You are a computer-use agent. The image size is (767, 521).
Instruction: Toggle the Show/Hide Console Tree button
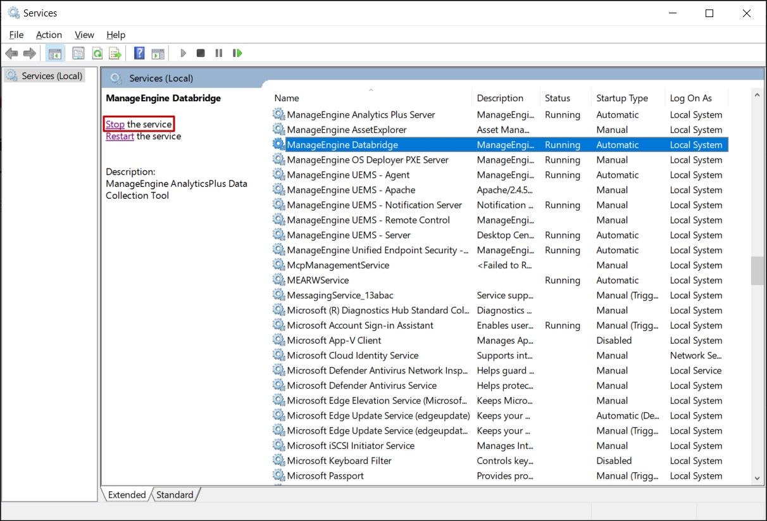[x=55, y=53]
